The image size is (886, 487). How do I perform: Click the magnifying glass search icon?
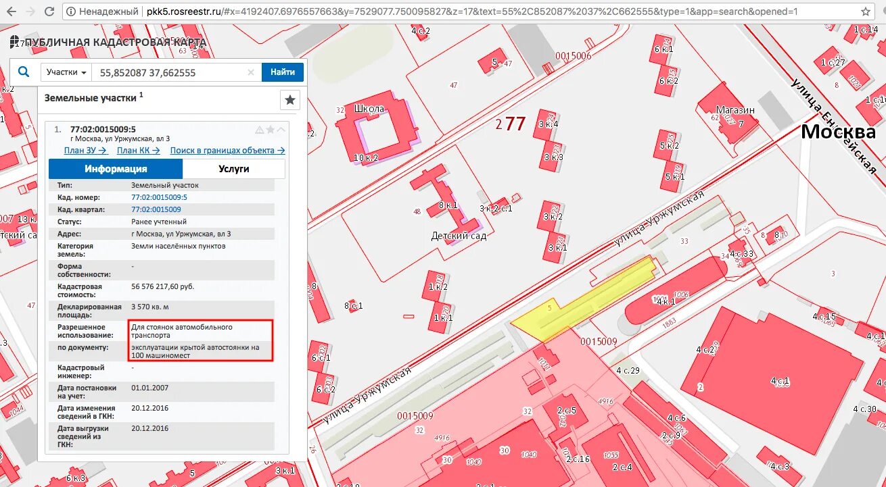click(24, 72)
